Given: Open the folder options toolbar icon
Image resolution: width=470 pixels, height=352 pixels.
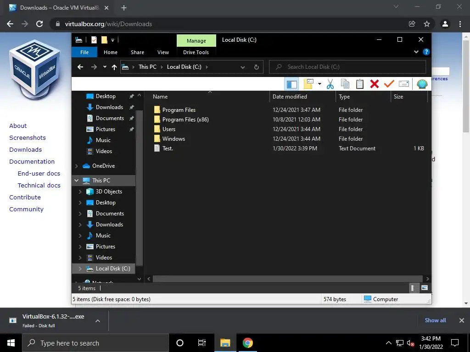Looking at the screenshot, I should pyautogui.click(x=308, y=84).
